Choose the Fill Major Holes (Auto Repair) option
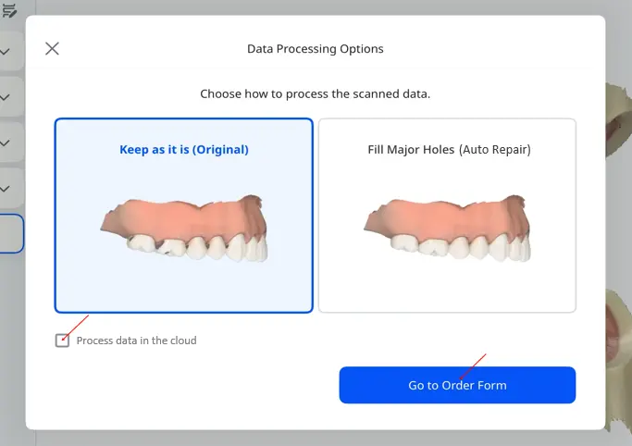Viewport: 632px width, 446px height. 448,216
